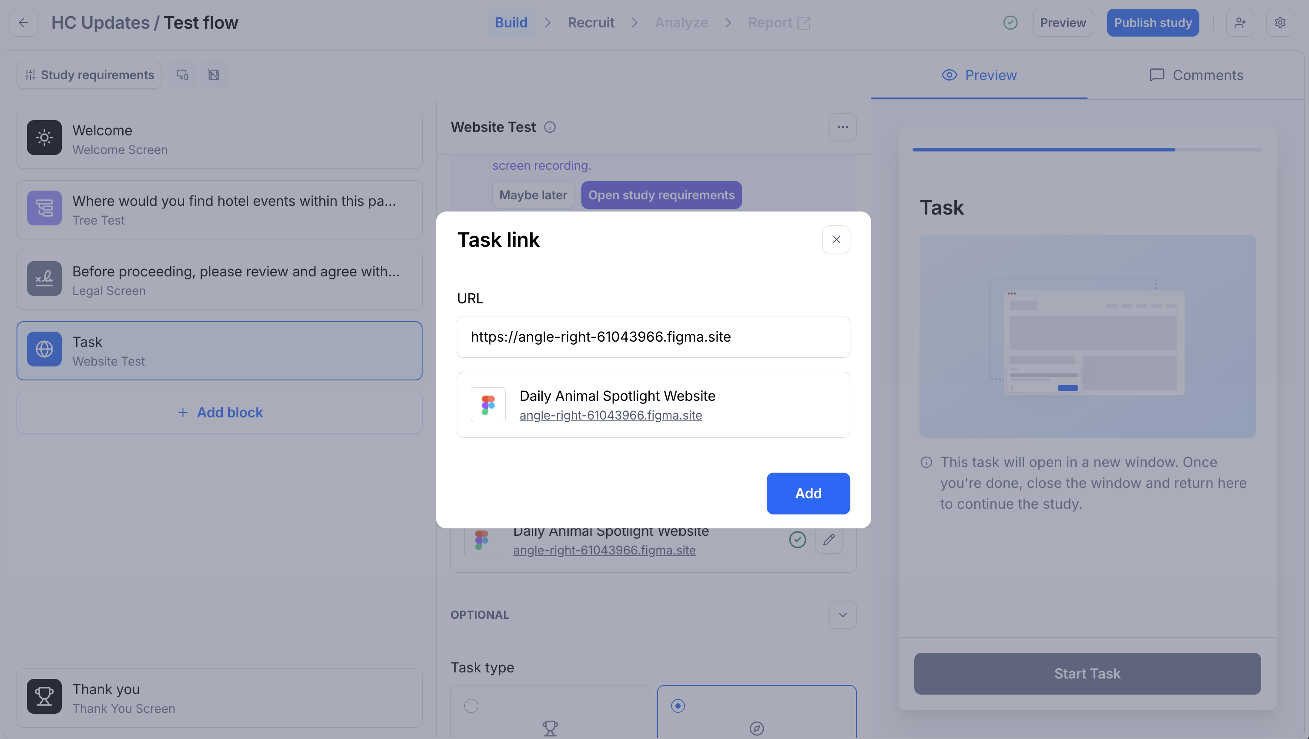Switch to the Preview tab

point(979,75)
